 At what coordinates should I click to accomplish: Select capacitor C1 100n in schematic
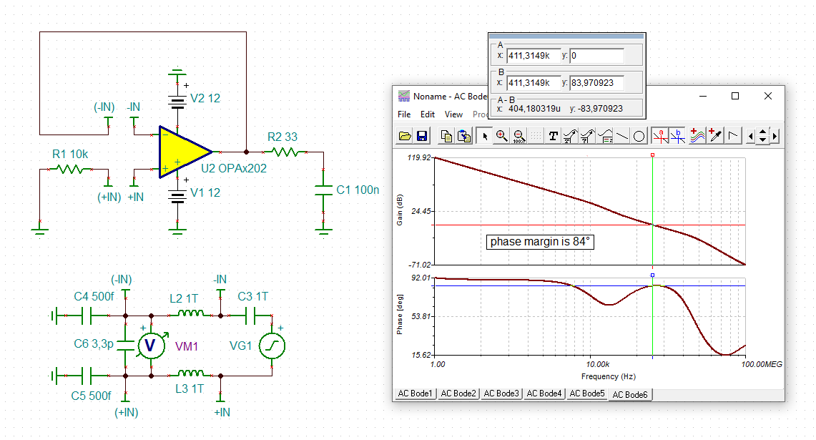[x=323, y=190]
